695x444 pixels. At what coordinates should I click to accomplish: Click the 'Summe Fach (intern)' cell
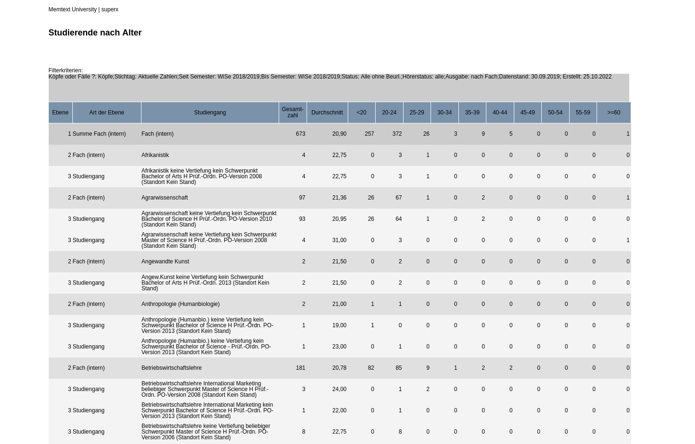point(99,134)
